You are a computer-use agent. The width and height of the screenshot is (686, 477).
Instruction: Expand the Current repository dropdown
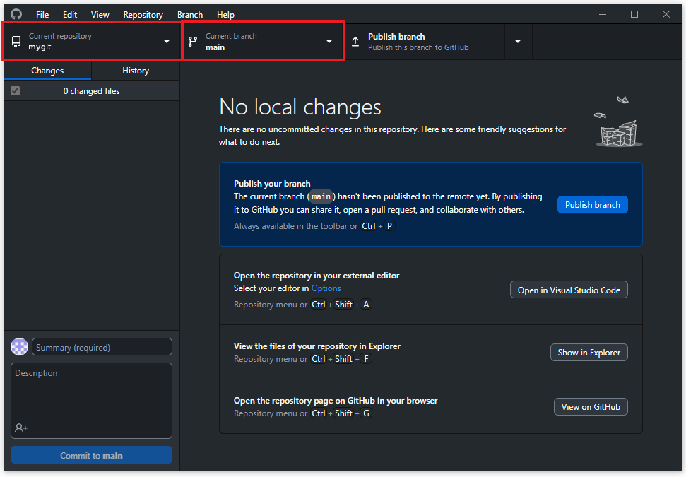pyautogui.click(x=167, y=42)
